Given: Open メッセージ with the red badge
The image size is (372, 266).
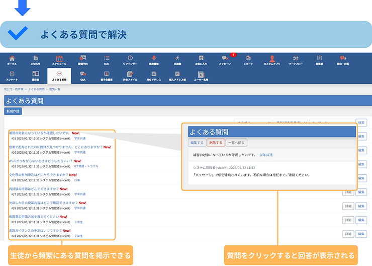Looking at the screenshot, I should 225,60.
